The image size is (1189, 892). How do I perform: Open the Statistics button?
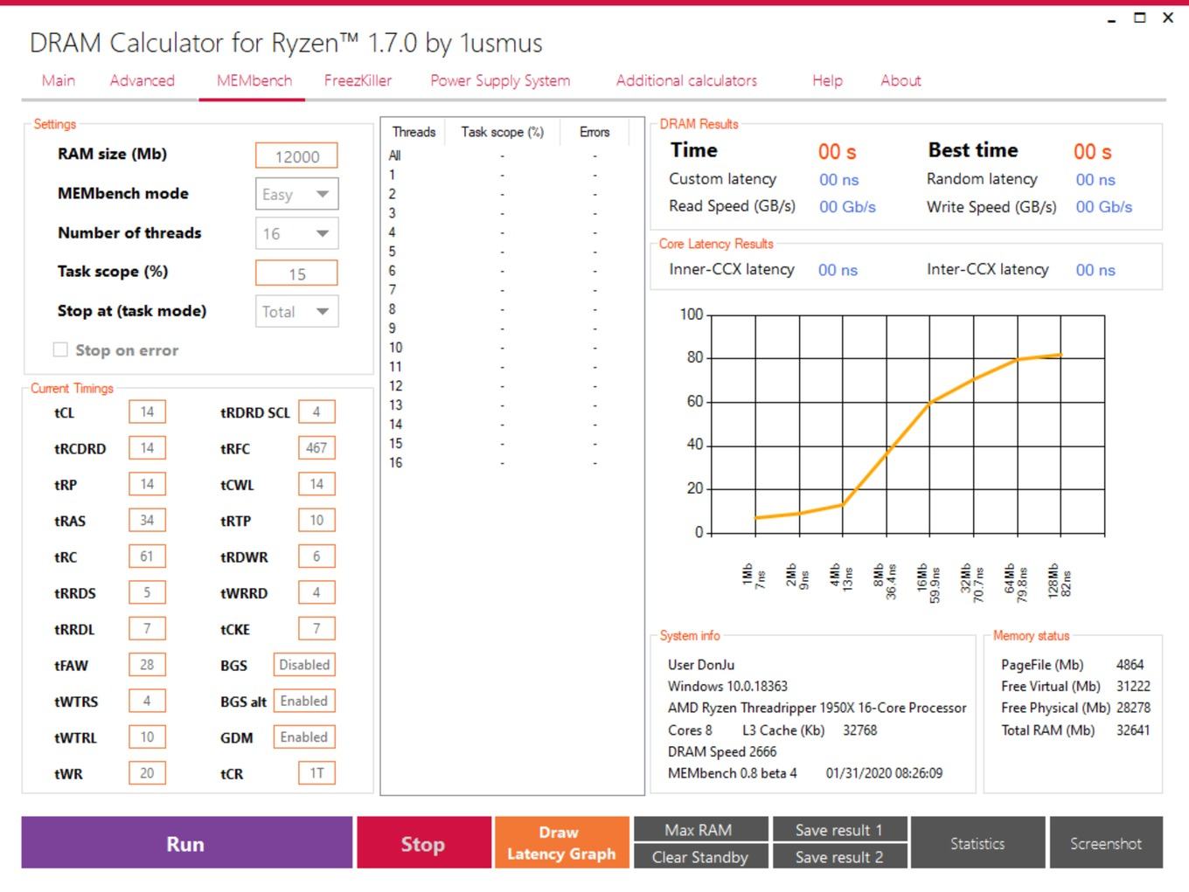tap(977, 843)
